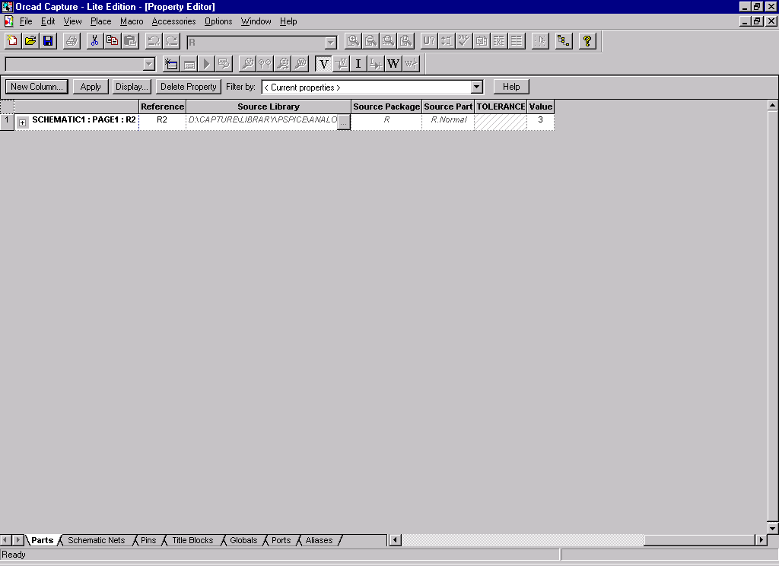Open Help Topics with question mark icon

[x=587, y=41]
